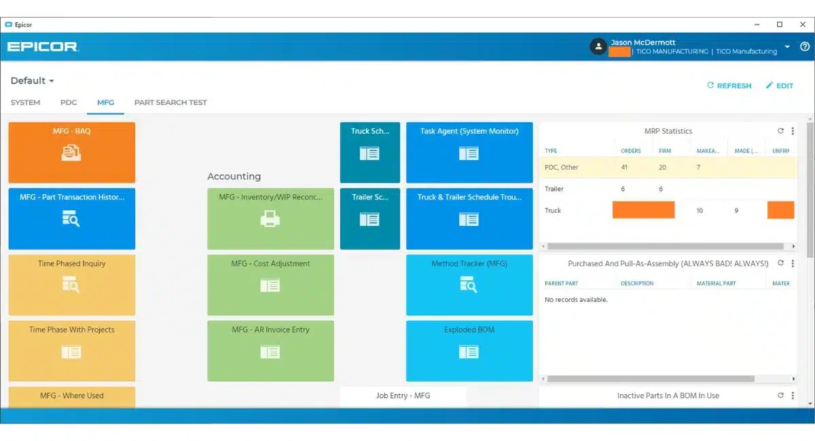815x441 pixels.
Task: Open the Time Phased Inquiry tile
Action: click(71, 285)
